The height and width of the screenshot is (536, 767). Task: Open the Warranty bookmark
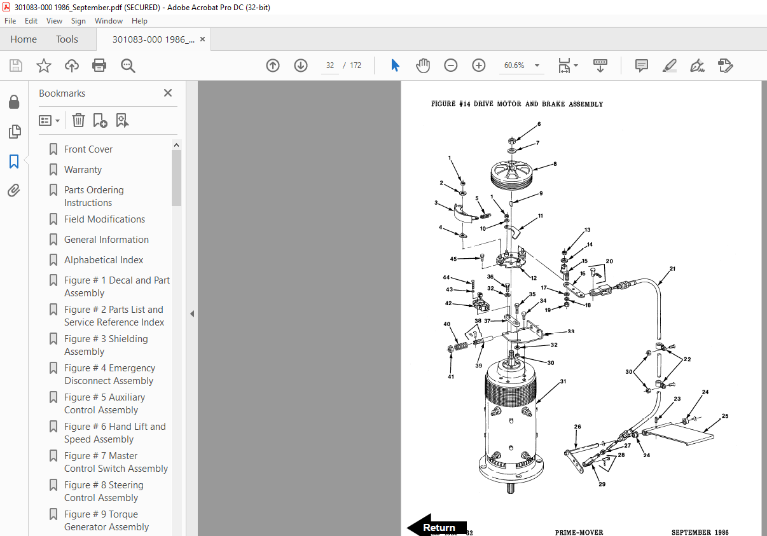pos(83,170)
